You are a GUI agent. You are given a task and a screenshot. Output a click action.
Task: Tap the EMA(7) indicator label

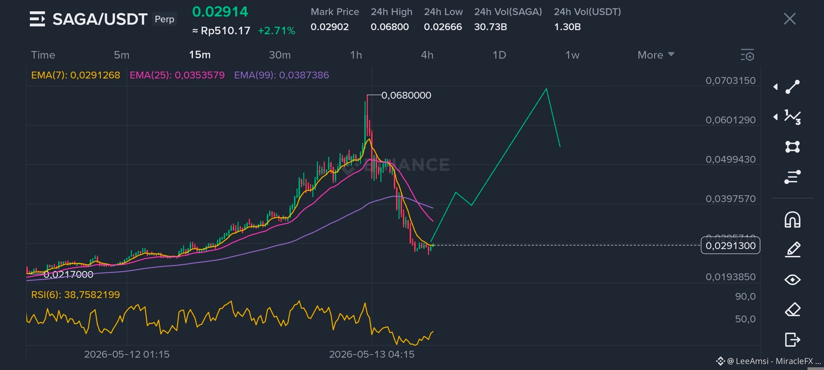[76, 75]
